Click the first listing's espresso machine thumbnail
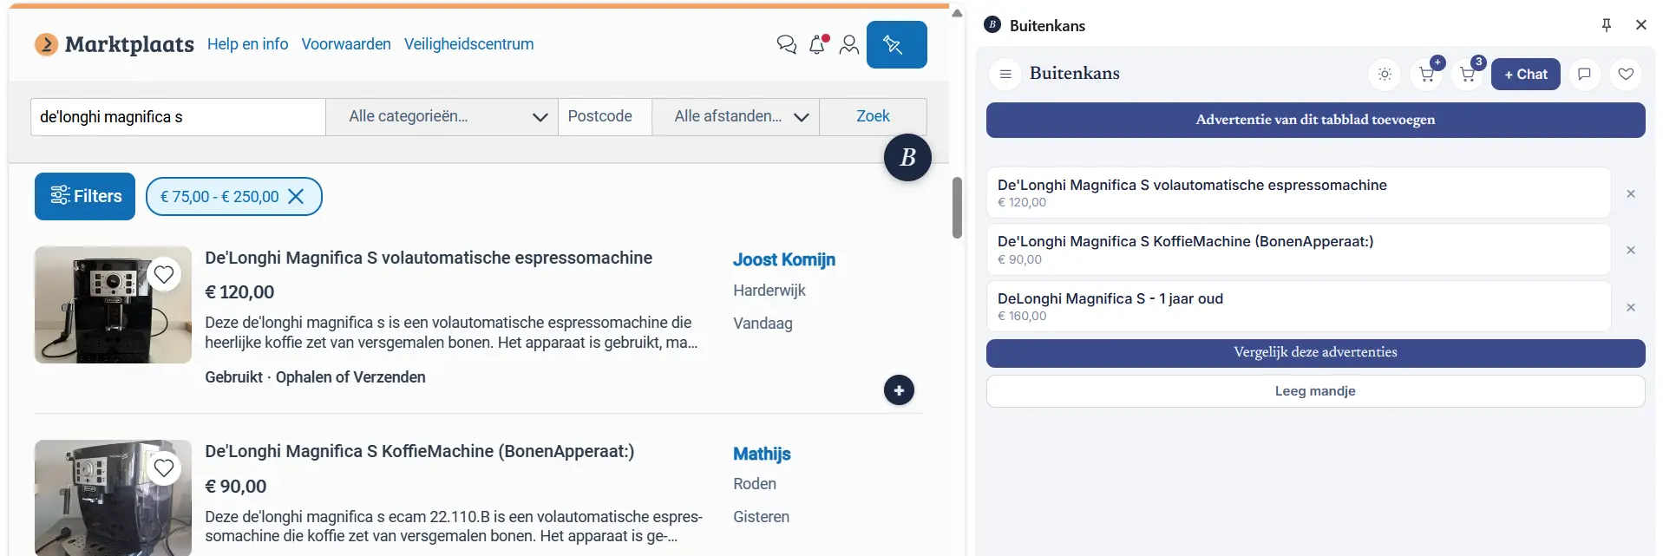 pyautogui.click(x=113, y=304)
